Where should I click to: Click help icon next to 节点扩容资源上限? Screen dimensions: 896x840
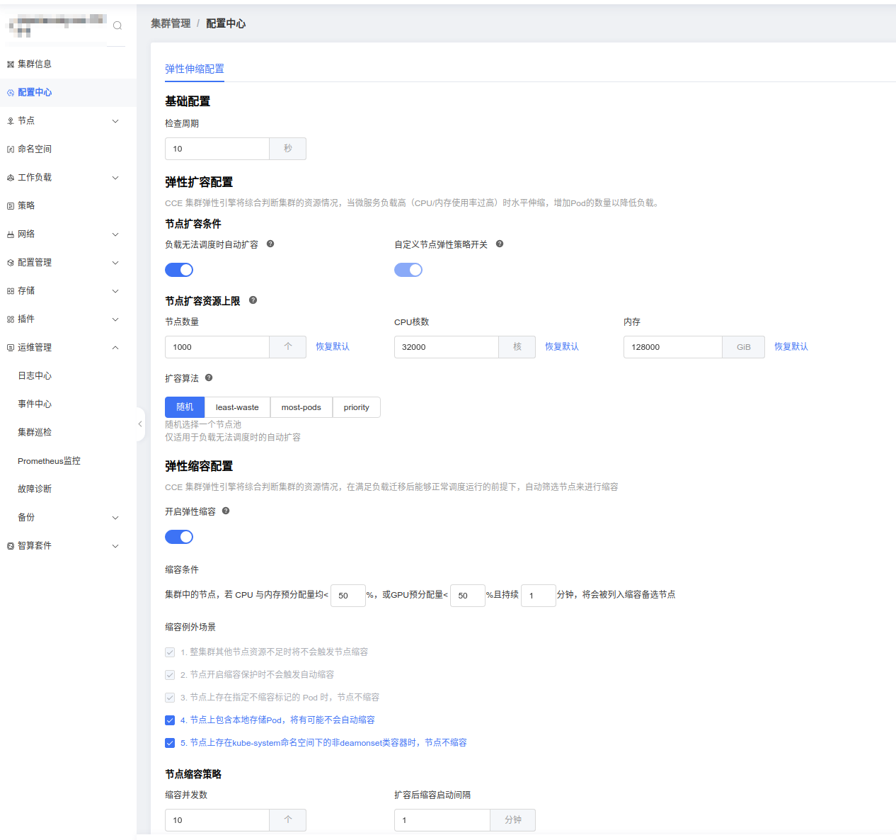click(x=253, y=300)
